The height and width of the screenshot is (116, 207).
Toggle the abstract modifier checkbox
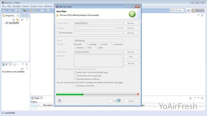(x=75, y=48)
